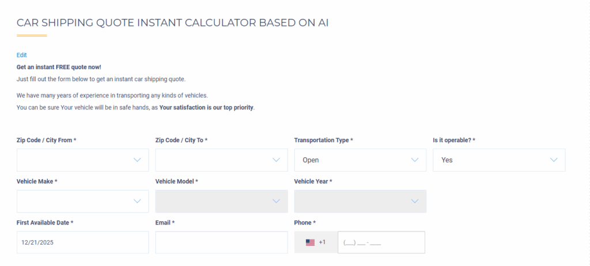
Task: Click the Zip Code / City From field
Action: [75, 160]
